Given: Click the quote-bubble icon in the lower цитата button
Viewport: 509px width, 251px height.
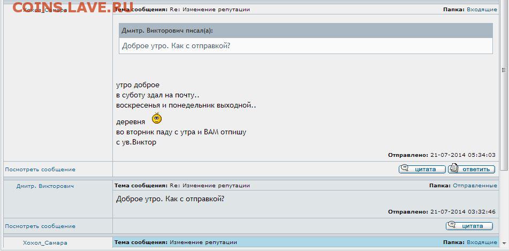Looking at the screenshot, I should (452, 225).
